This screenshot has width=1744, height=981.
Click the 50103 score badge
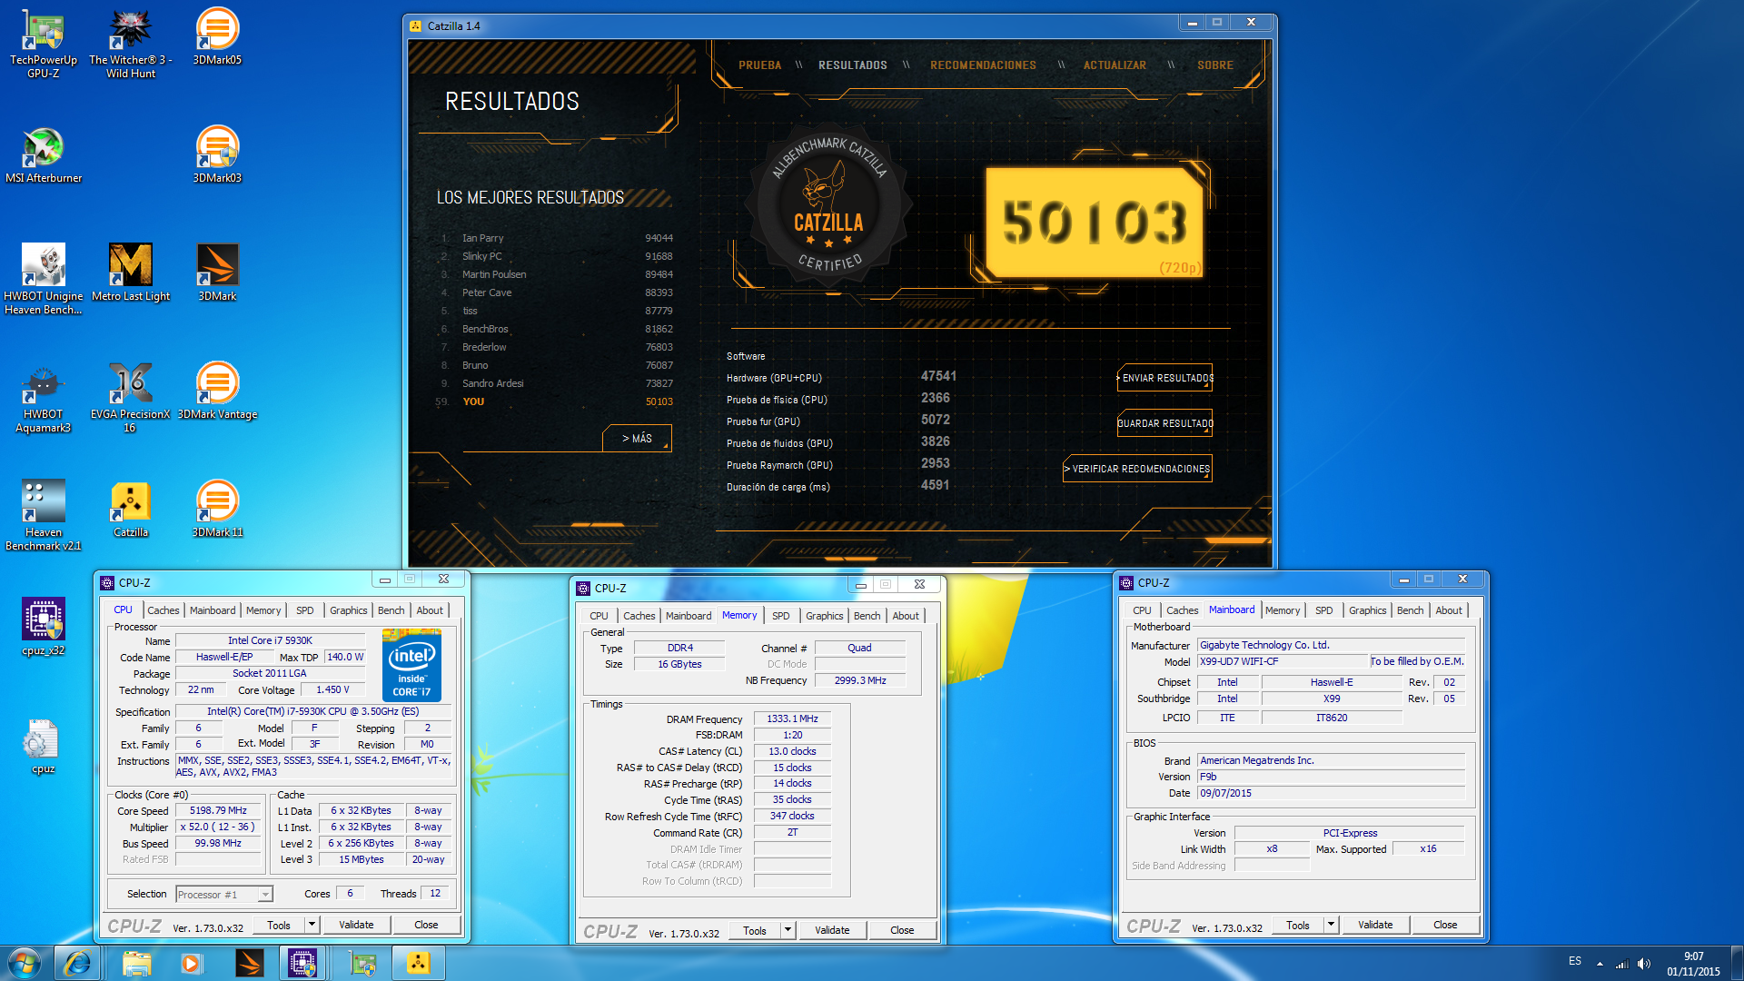click(1095, 223)
